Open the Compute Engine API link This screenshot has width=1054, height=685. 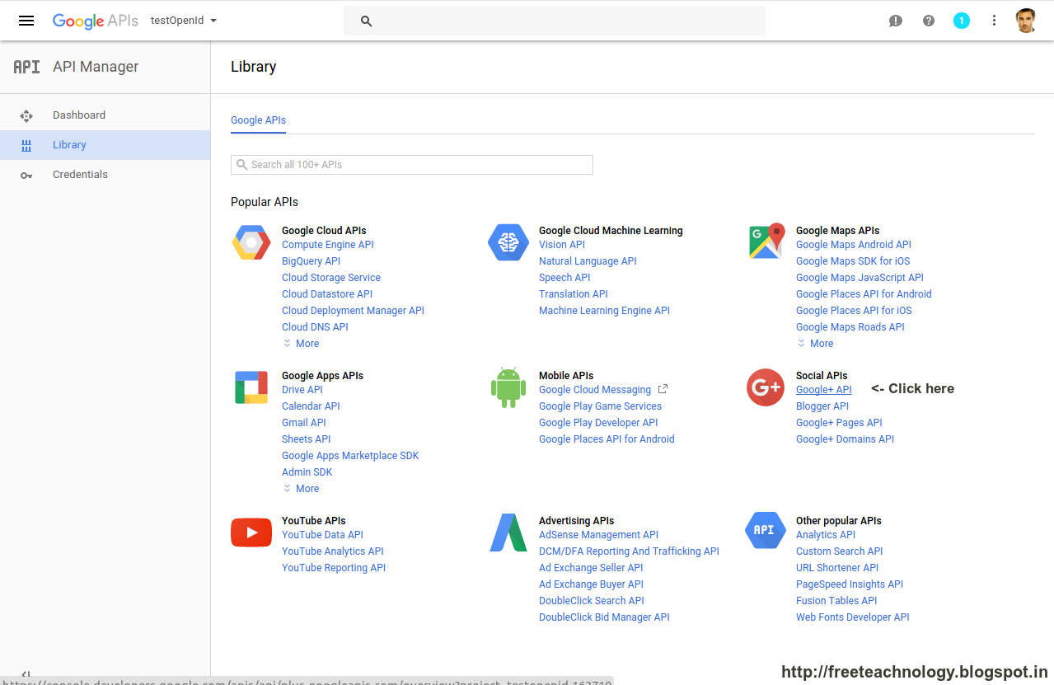pyautogui.click(x=328, y=245)
